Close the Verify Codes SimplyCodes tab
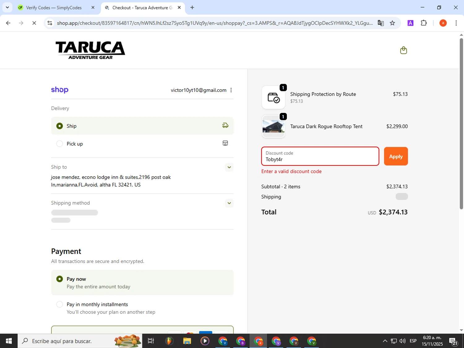Viewport: 464px width, 348px height. pyautogui.click(x=93, y=7)
